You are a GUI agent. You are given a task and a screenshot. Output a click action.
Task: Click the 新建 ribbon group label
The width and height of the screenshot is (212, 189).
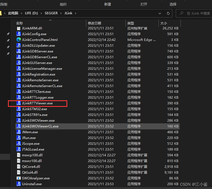click(x=107, y=4)
